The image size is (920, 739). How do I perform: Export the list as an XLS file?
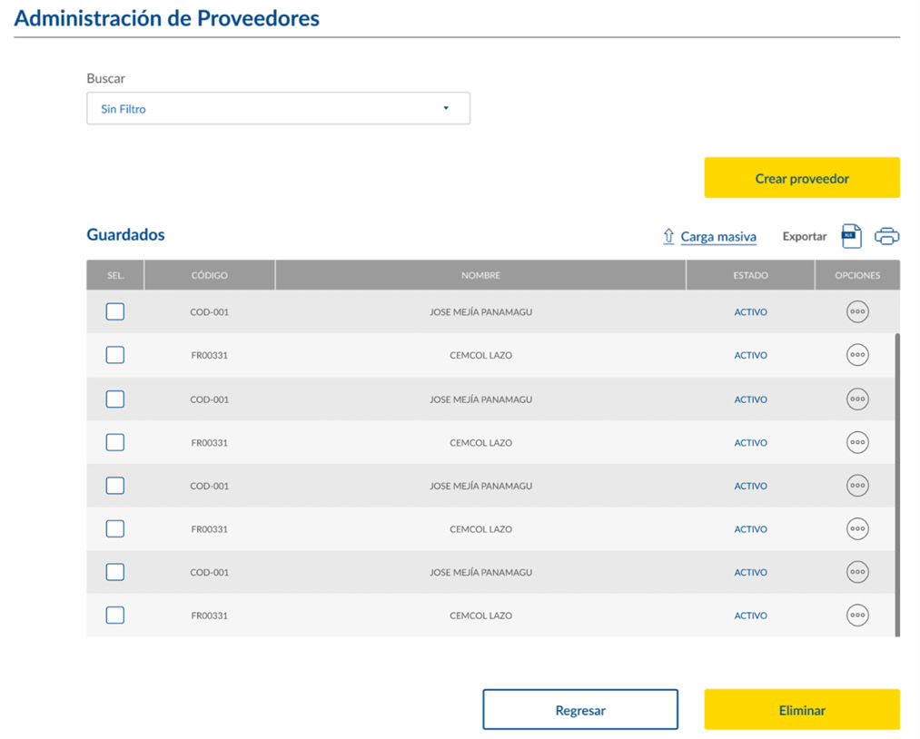tap(851, 236)
